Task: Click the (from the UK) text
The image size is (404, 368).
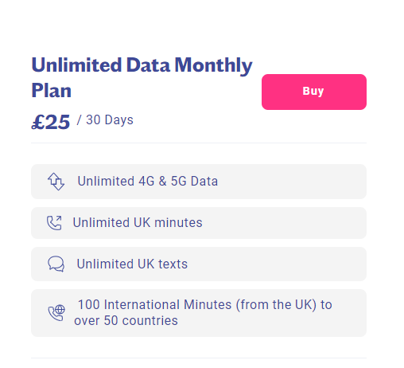Action: 276,305
